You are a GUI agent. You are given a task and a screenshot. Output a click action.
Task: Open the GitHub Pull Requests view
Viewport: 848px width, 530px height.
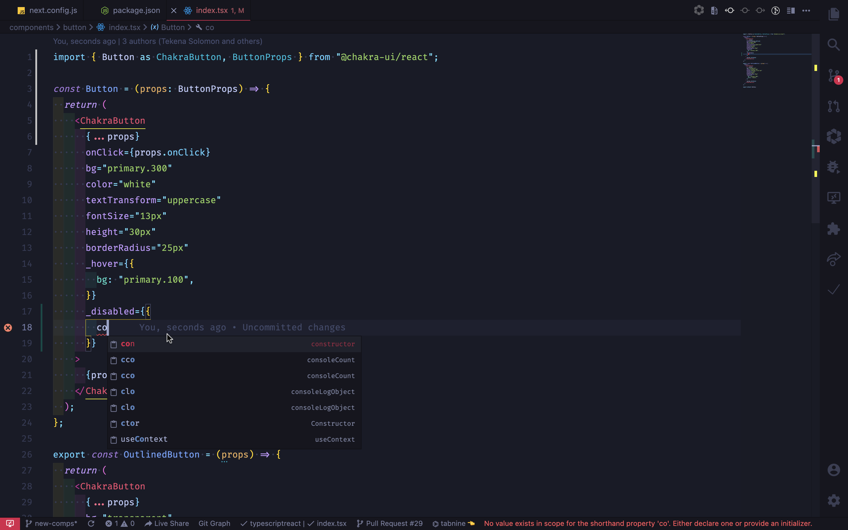point(834,106)
